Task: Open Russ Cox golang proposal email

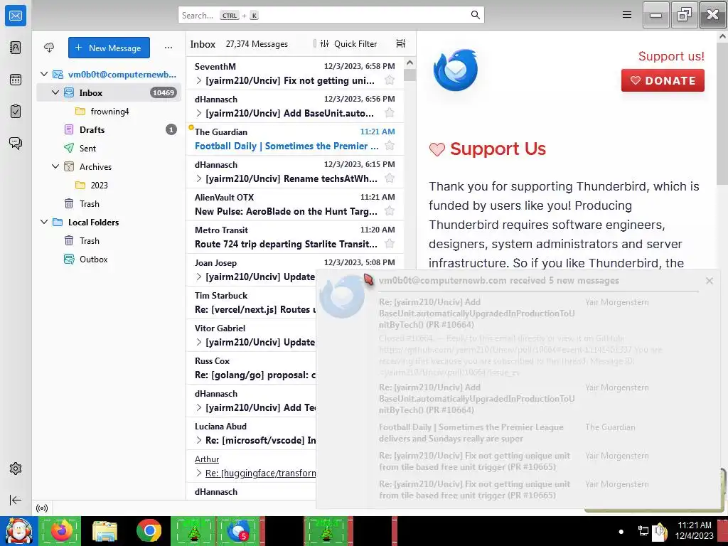Action: [x=251, y=368]
